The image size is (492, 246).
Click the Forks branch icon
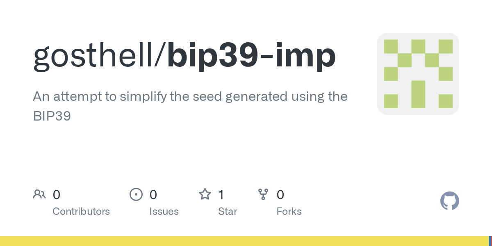pyautogui.click(x=263, y=194)
